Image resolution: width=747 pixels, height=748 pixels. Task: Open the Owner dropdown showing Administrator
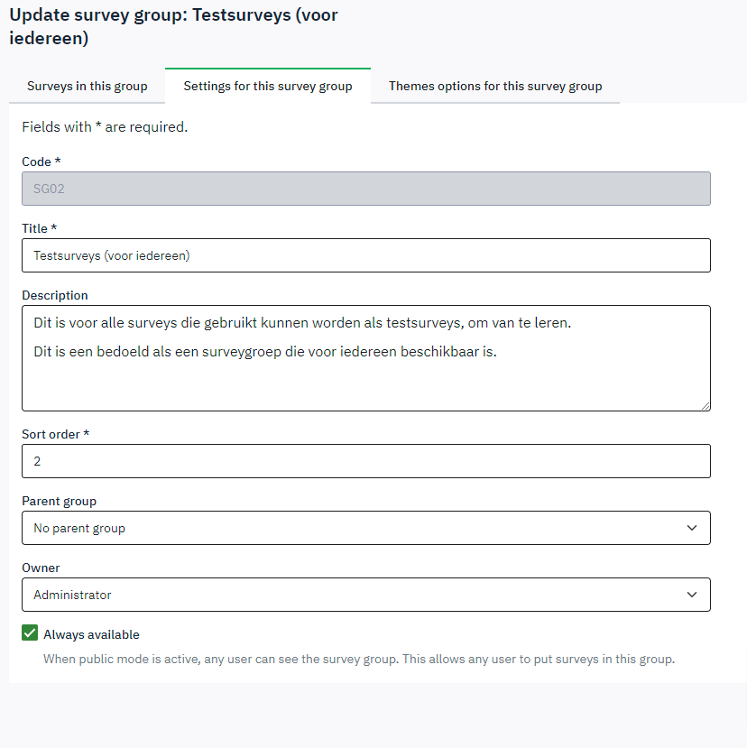coord(365,595)
